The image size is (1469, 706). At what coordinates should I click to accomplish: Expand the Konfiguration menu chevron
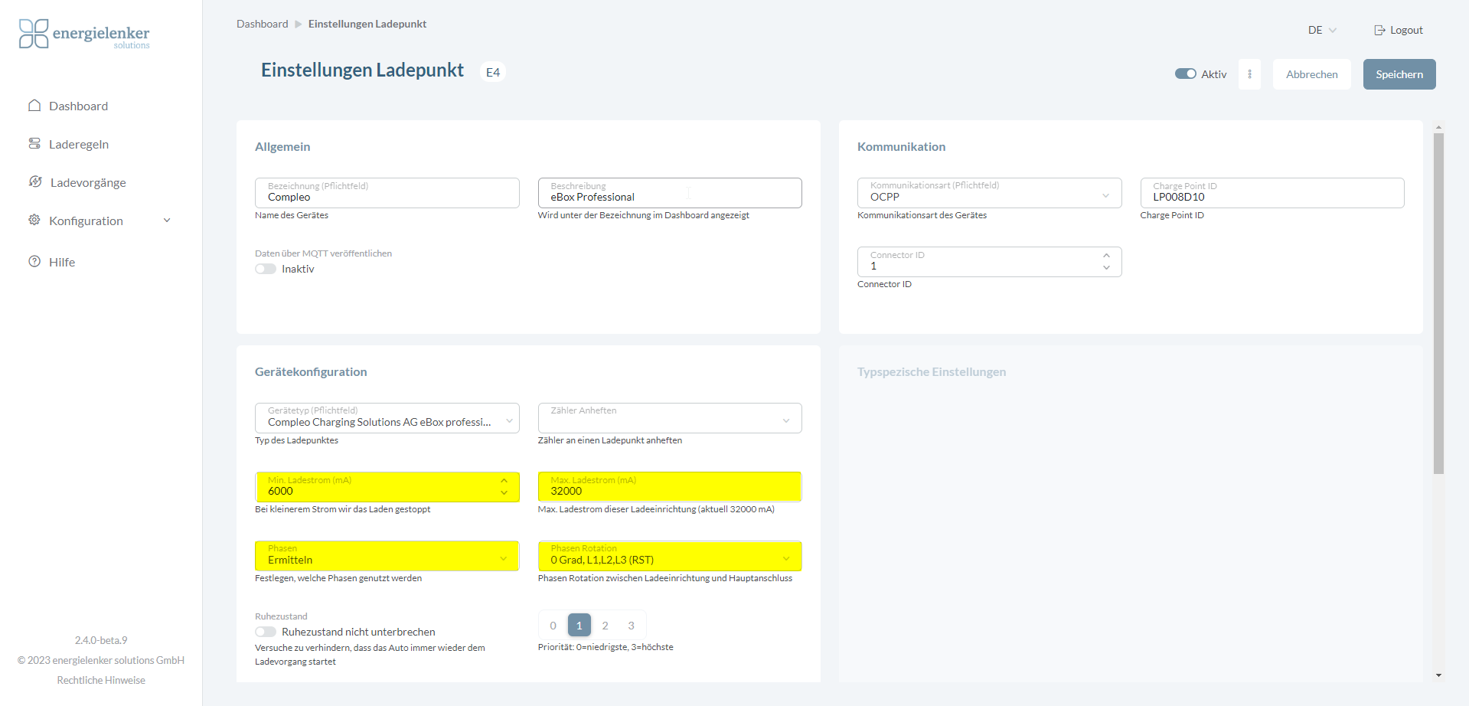[x=167, y=221]
